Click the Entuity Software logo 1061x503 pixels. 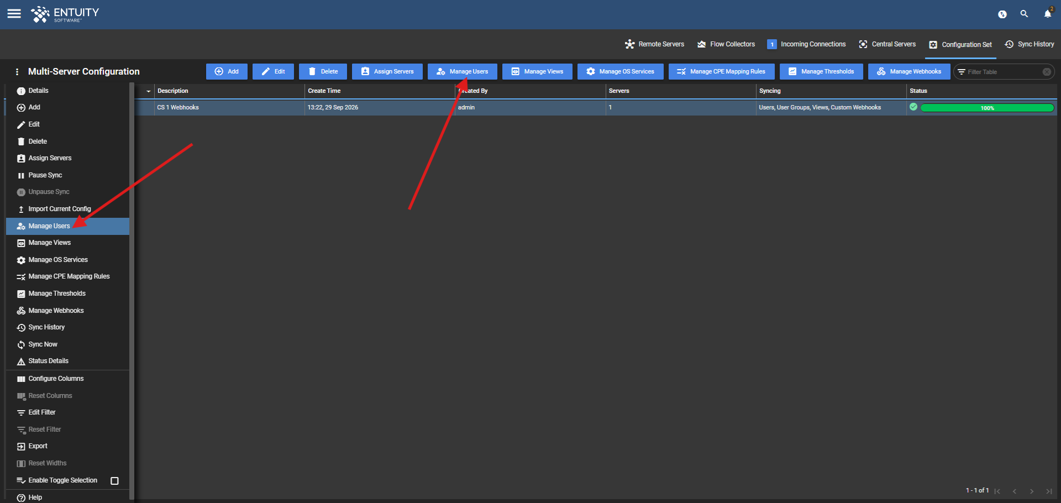click(65, 14)
